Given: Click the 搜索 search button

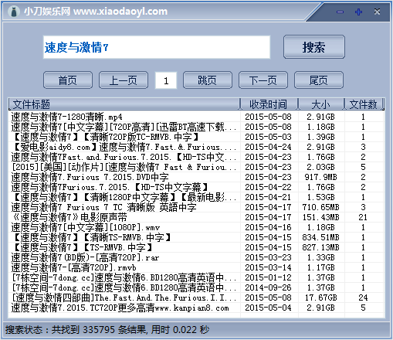Looking at the screenshot, I should [x=314, y=47].
